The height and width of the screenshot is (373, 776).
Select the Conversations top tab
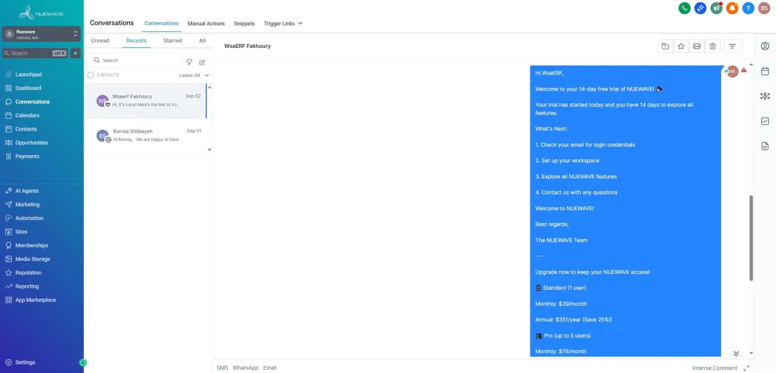(162, 23)
